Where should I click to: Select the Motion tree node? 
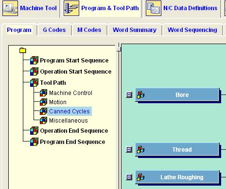(58, 102)
